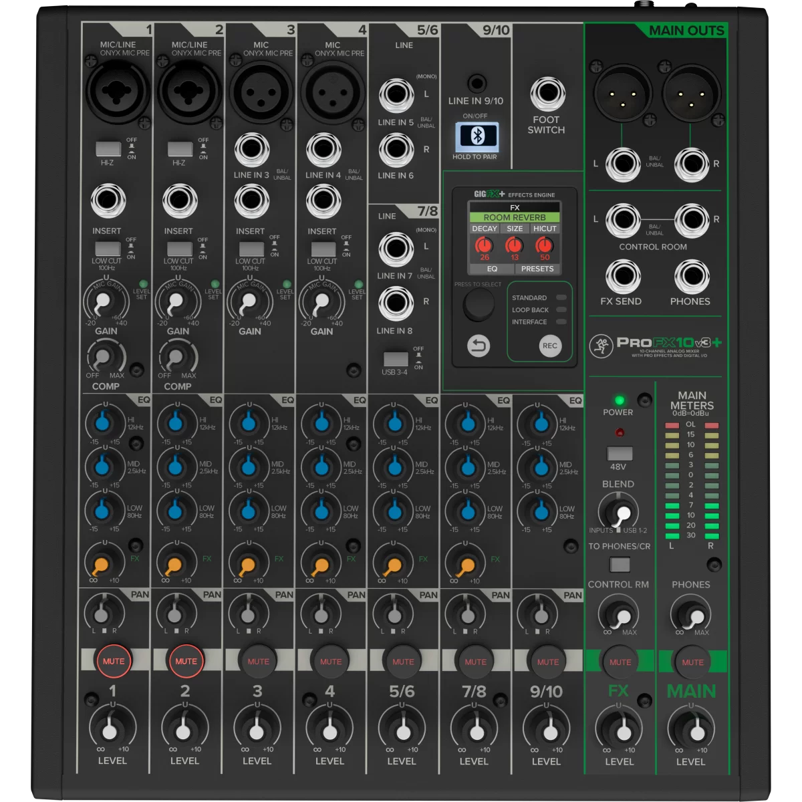Click the Blend inputs/USB 1-2 knob

(619, 513)
